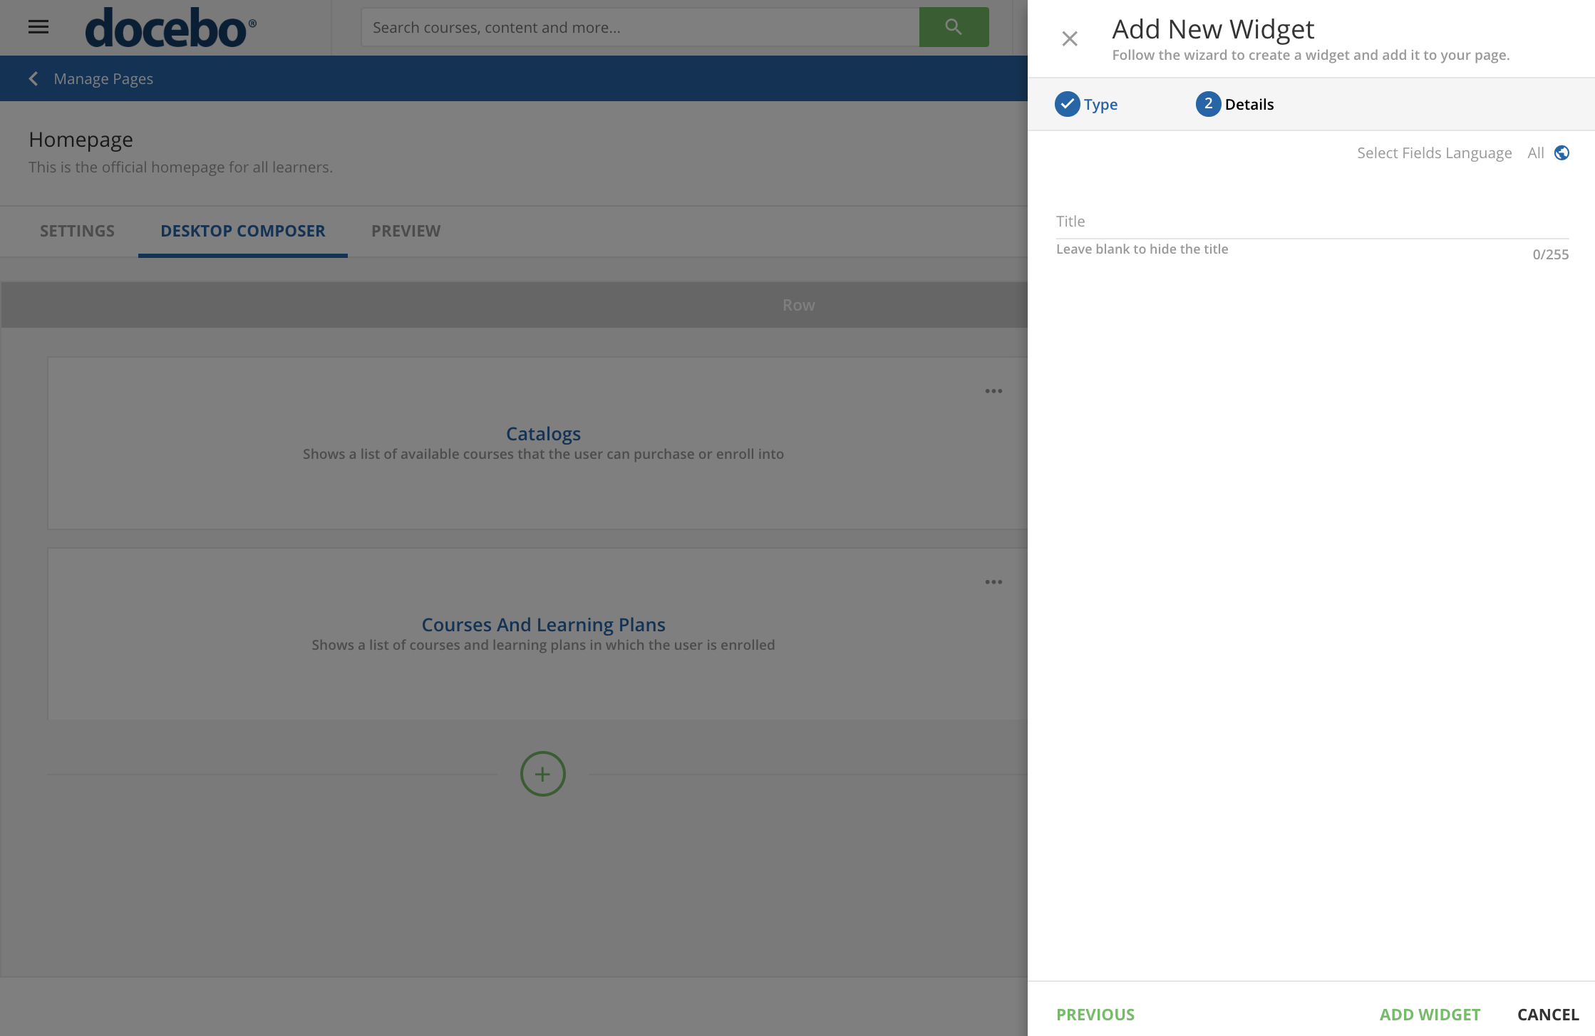Screen dimensions: 1595x1036
Task: Open the hamburger main menu
Action: (x=38, y=27)
